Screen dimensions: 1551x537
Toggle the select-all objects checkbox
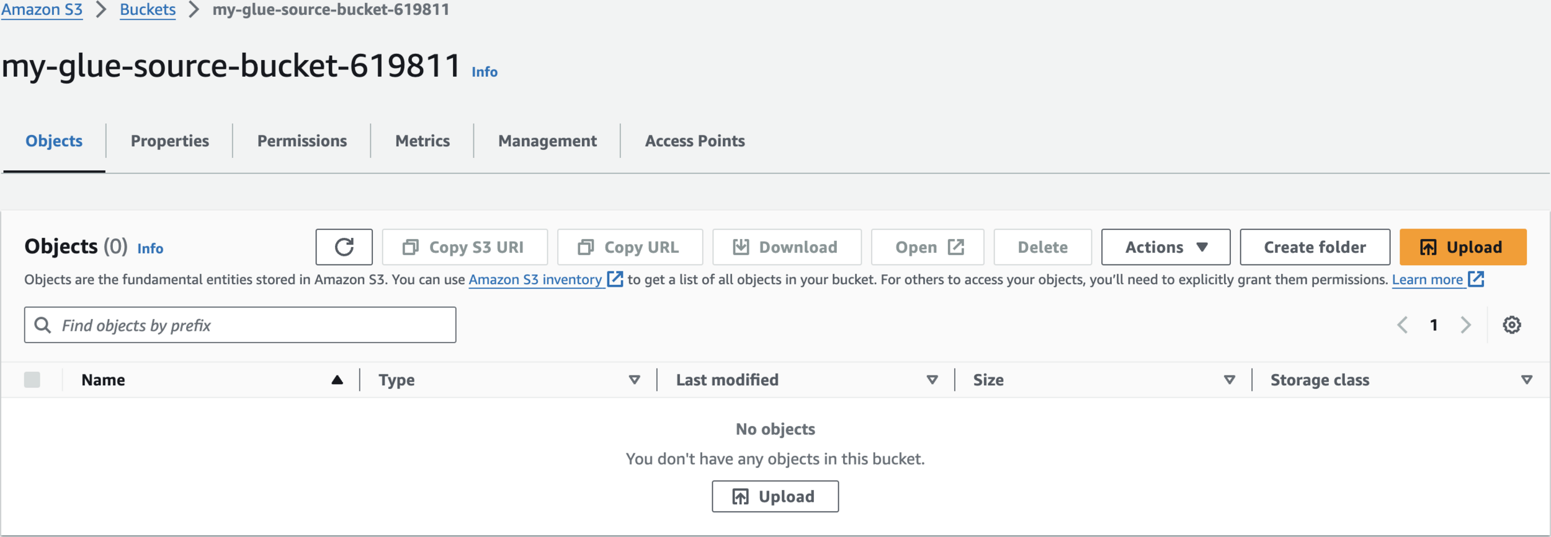32,380
